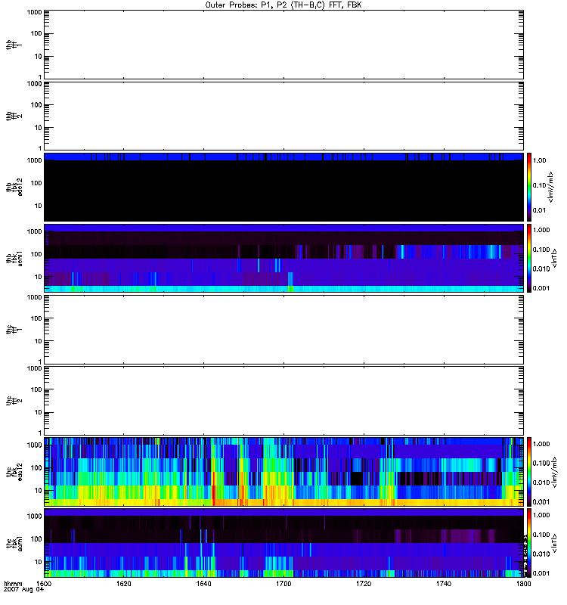Click the 100 y-axis tick of thb fff 2

[x=36, y=105]
